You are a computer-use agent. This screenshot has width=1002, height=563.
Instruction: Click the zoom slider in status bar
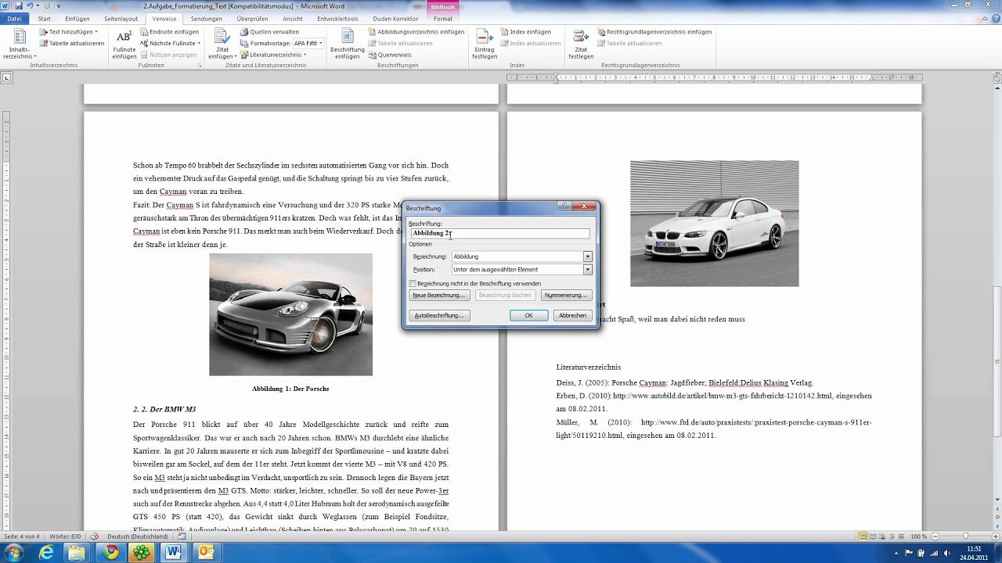965,536
